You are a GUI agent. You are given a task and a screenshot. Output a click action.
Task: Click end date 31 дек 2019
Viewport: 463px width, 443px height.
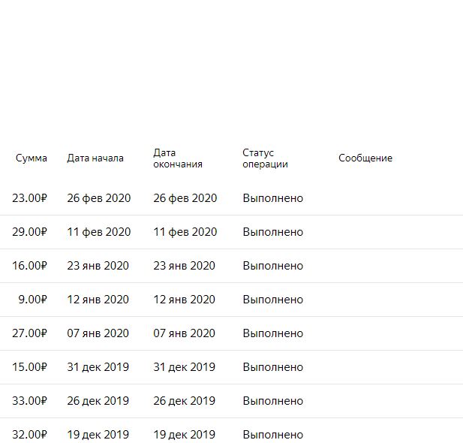click(184, 367)
